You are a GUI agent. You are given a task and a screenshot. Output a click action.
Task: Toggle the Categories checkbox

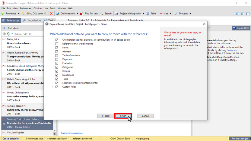57,67
